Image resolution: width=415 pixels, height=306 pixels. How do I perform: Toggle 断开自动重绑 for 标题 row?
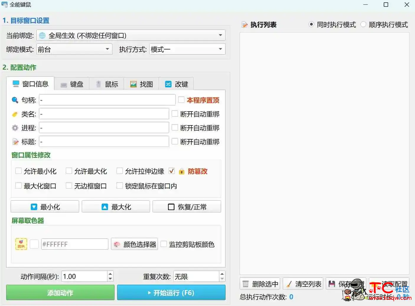coord(175,141)
